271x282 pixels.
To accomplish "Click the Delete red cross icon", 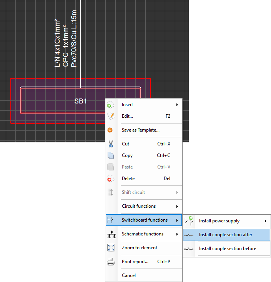I will click(x=111, y=179).
